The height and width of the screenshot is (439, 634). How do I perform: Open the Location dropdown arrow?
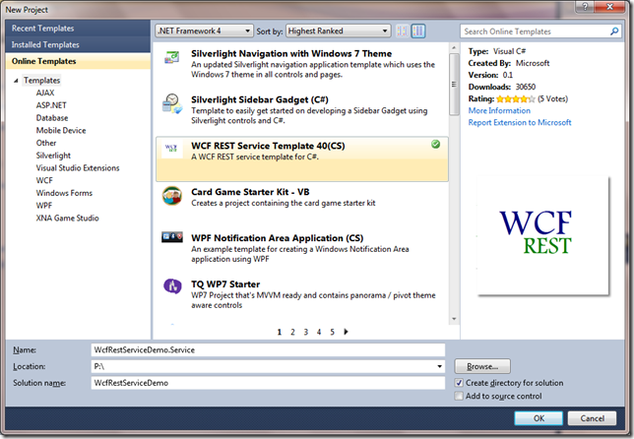click(439, 366)
